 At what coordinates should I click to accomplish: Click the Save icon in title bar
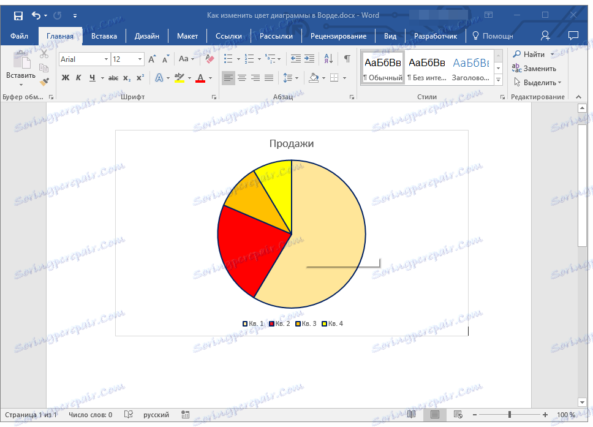18,15
